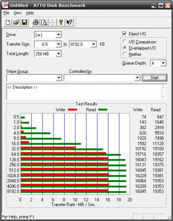
Task: Click the 19375 read value for 256.0
Action: coord(158,165)
